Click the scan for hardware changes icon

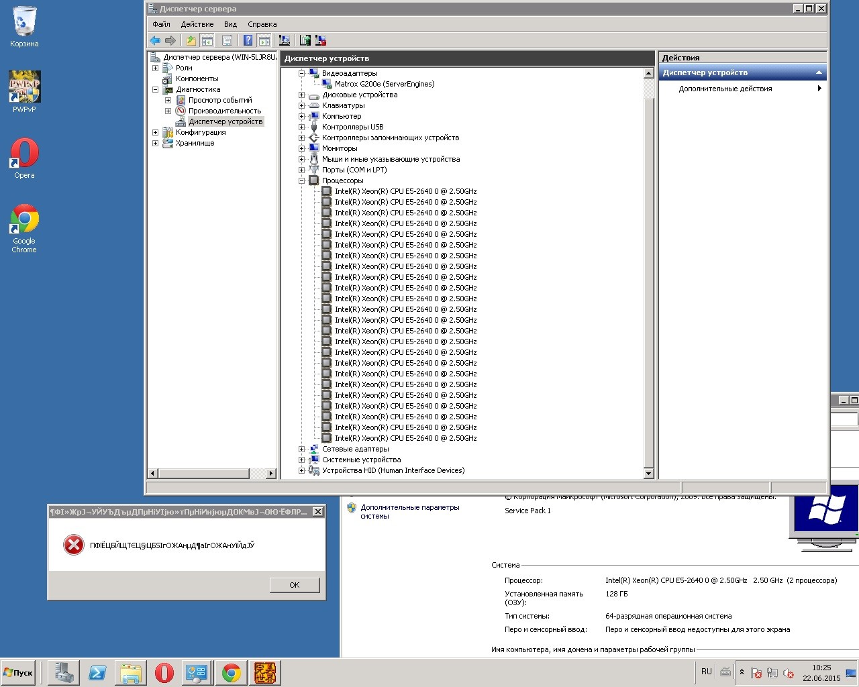(285, 41)
